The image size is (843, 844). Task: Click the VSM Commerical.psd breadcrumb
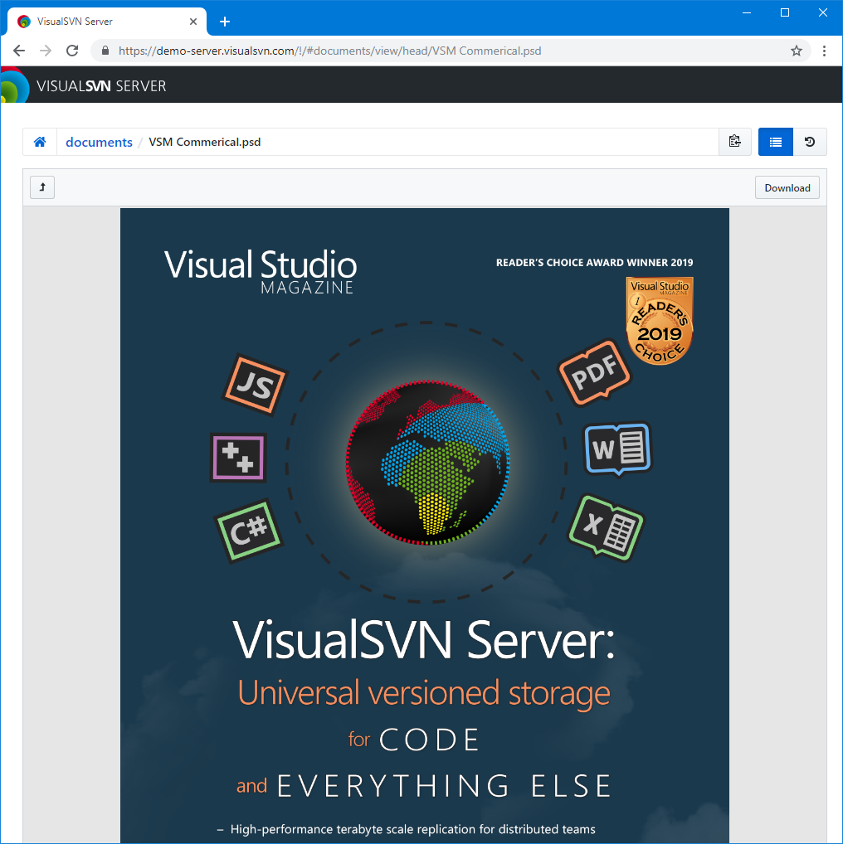(x=204, y=142)
